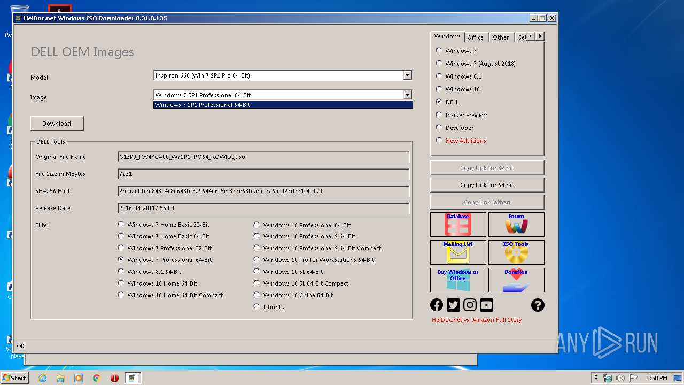
Task: Open the Start menu
Action: (x=15, y=378)
